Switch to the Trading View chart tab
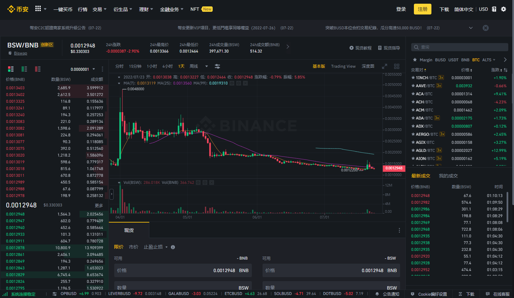 tap(343, 66)
